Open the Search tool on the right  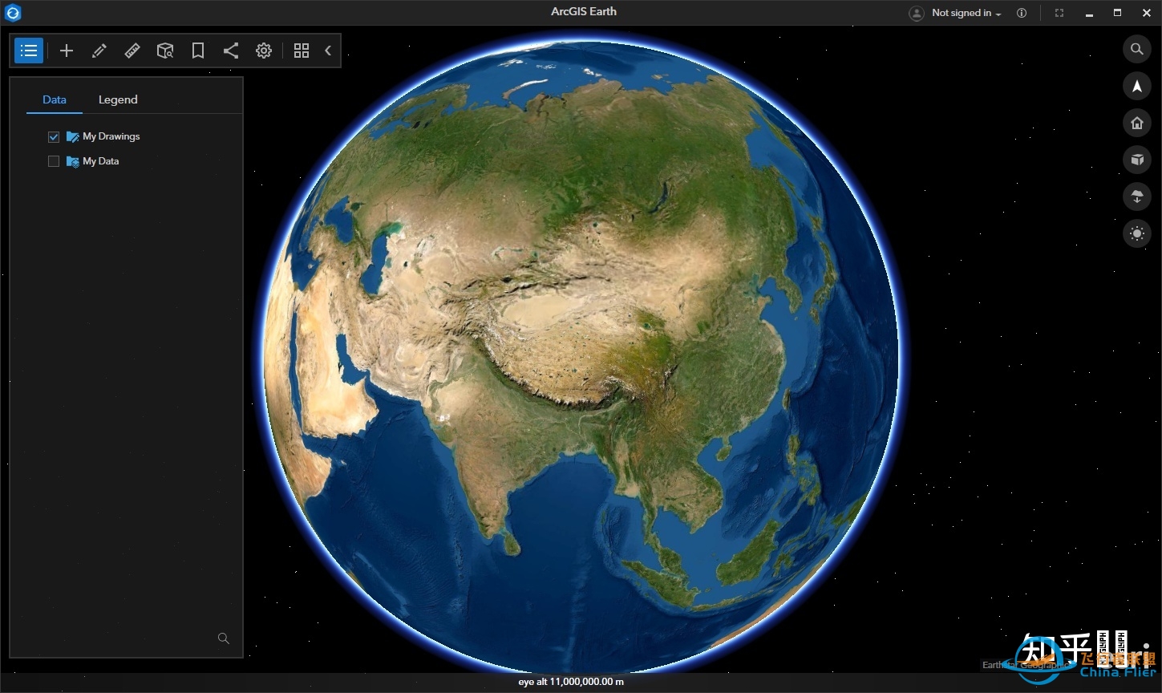coord(1137,49)
